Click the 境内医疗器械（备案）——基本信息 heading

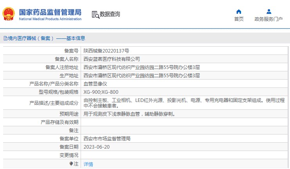(x=47, y=38)
